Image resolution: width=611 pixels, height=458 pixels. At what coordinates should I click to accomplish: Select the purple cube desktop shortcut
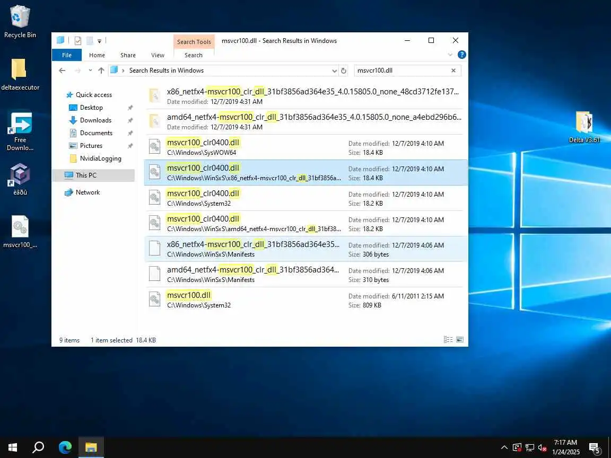point(20,179)
